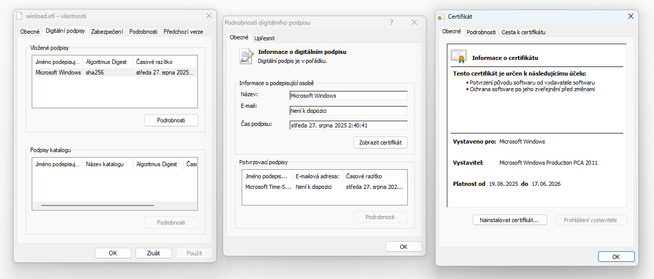Screen dimensions: 654x279
Task: Click text Digitální podpis je v pořádku
Action: (x=293, y=61)
